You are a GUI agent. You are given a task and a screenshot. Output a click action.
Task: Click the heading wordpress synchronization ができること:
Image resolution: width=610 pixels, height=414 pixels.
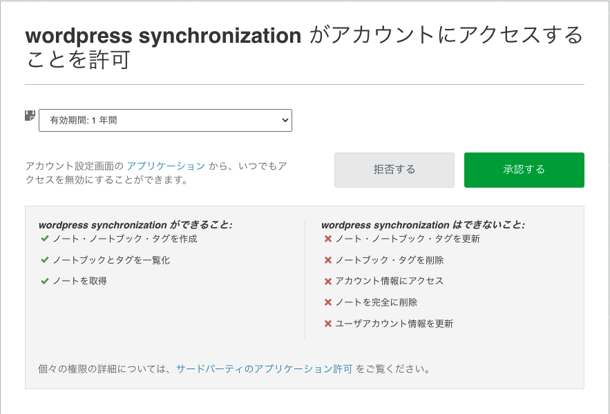(135, 225)
